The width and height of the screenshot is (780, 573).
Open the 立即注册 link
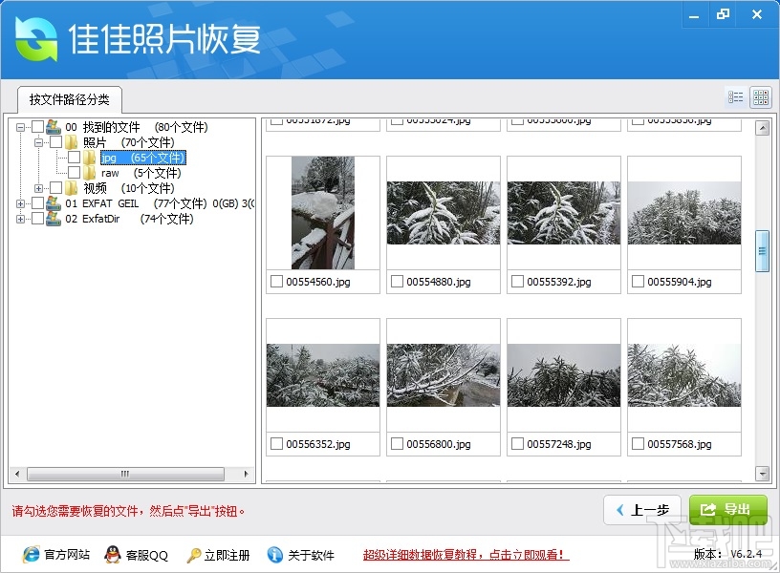click(227, 555)
